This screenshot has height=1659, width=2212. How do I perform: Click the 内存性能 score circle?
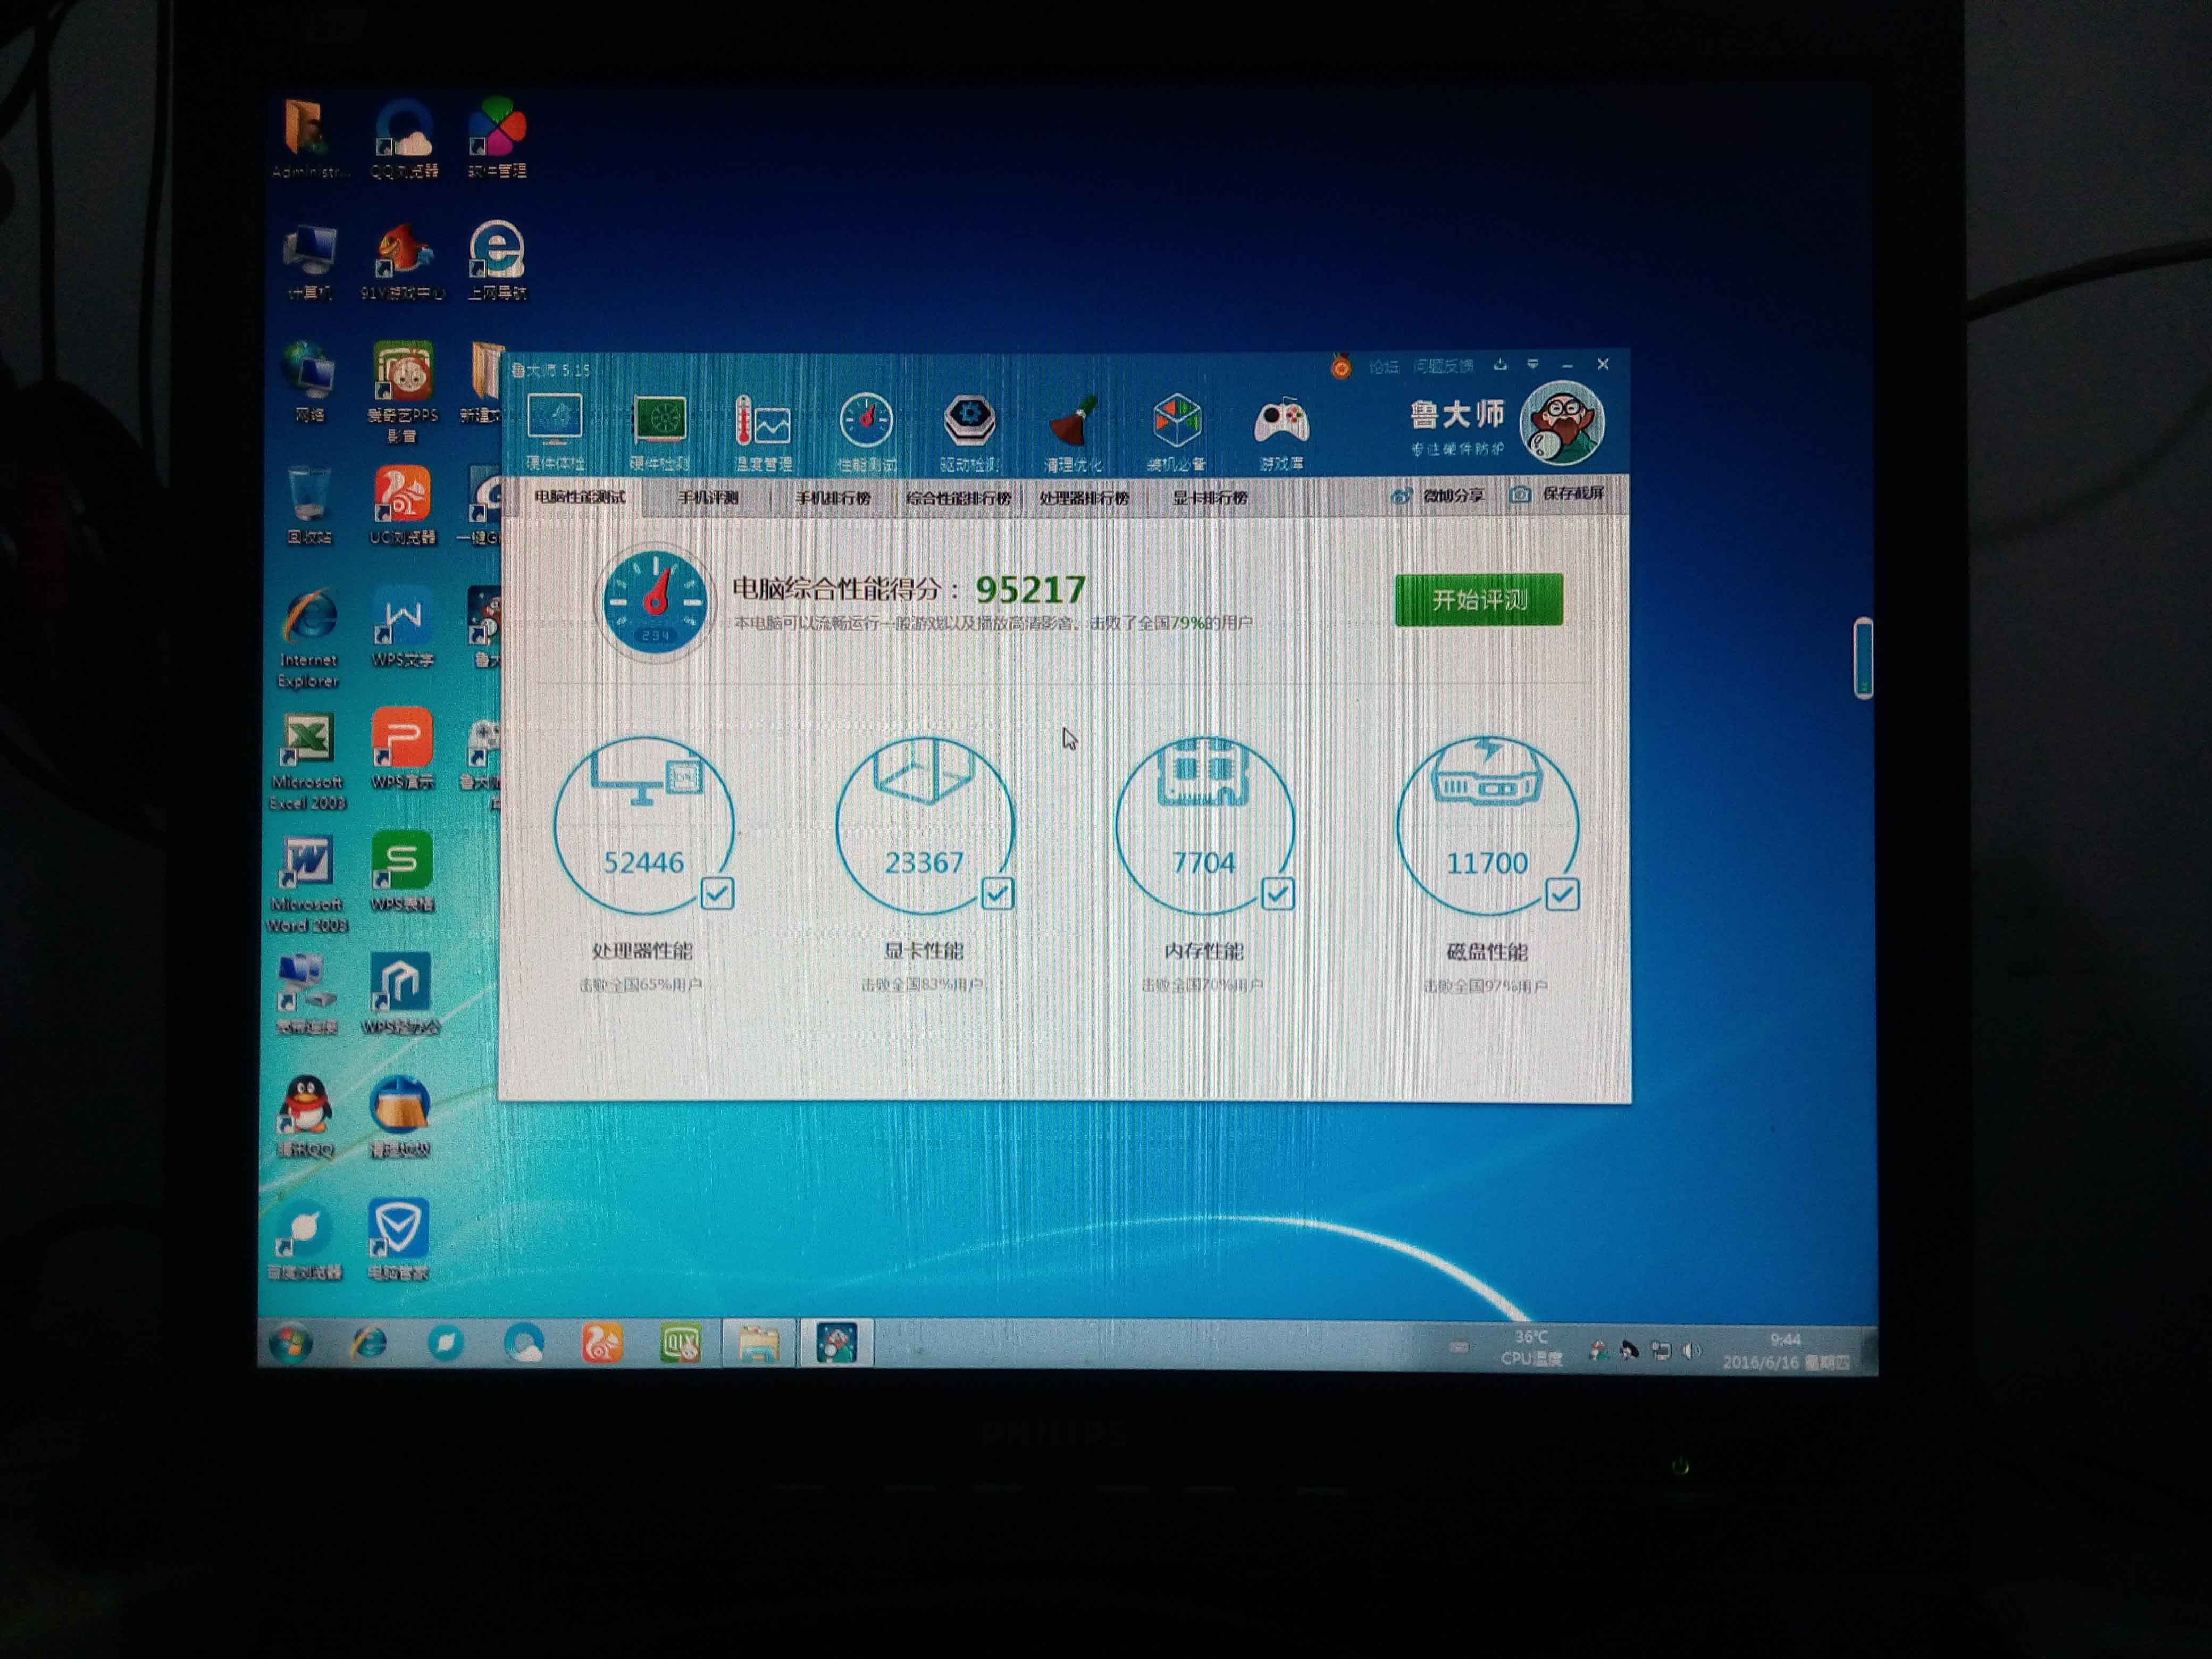[1204, 826]
